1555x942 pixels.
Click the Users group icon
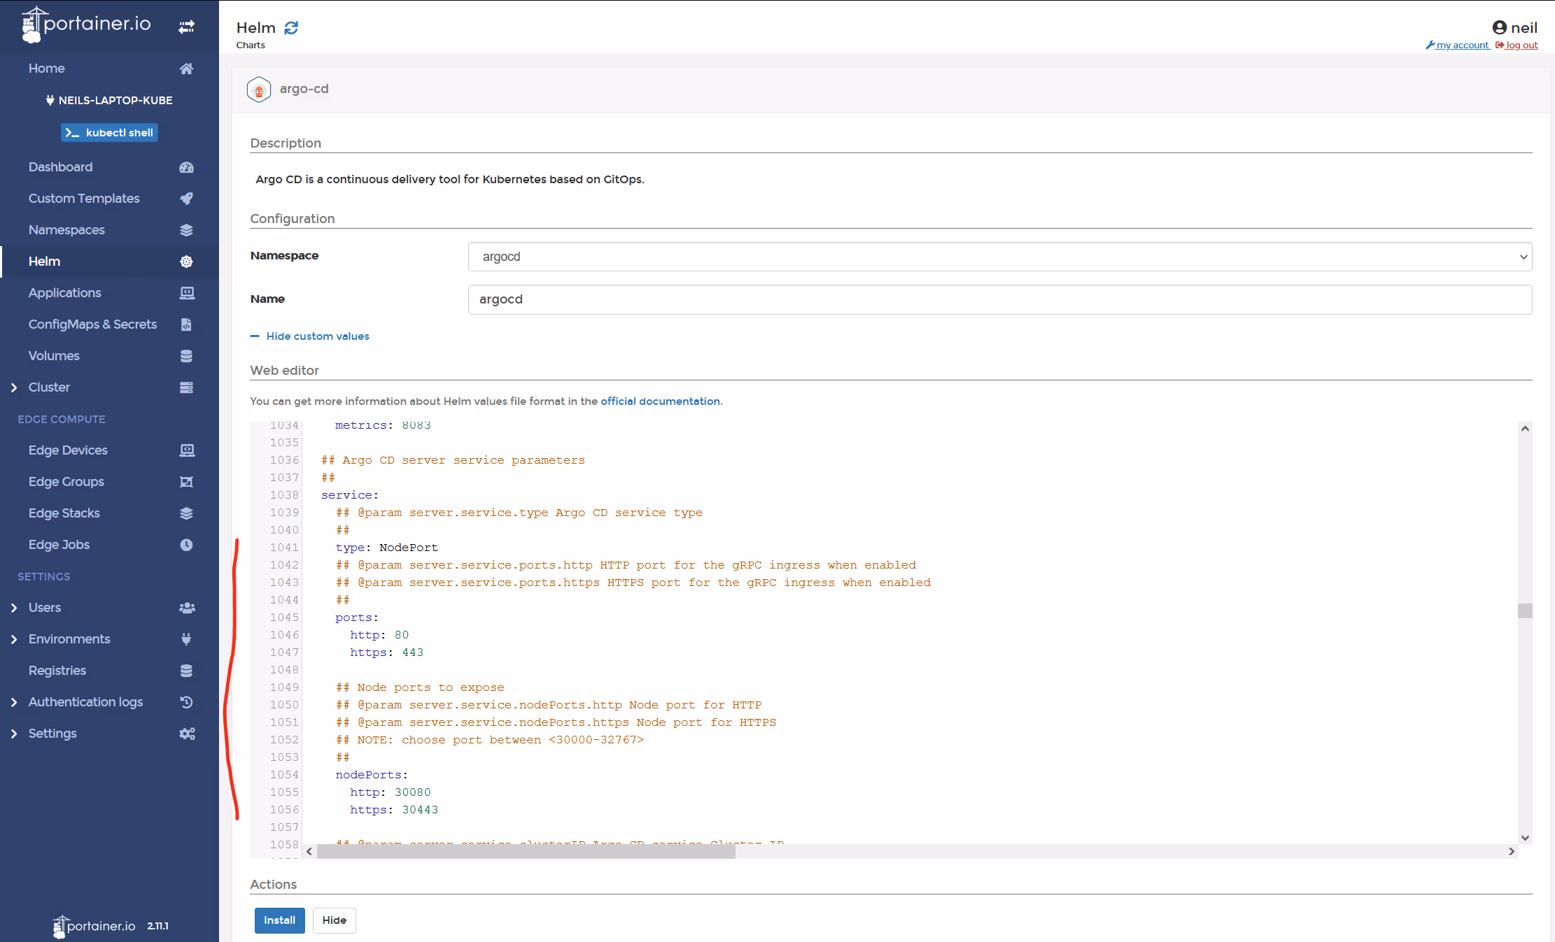point(186,608)
